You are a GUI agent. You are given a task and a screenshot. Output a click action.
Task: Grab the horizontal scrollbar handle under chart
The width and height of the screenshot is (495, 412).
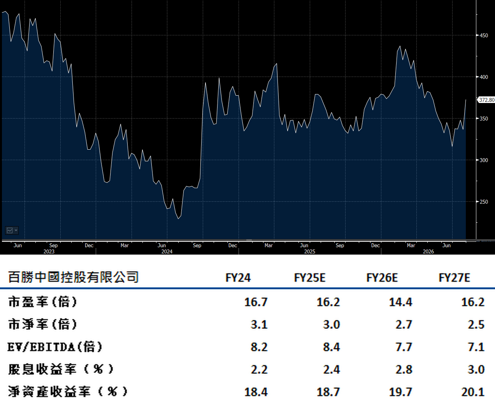click(x=249, y=240)
